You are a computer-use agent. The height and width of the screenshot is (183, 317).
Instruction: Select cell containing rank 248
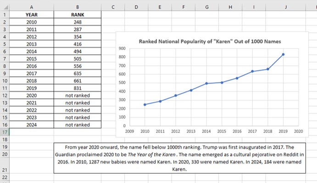click(78, 22)
